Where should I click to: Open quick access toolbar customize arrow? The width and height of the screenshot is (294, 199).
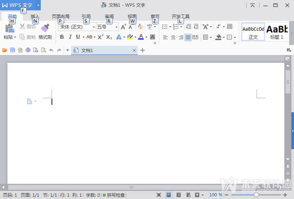pyautogui.click(x=67, y=50)
